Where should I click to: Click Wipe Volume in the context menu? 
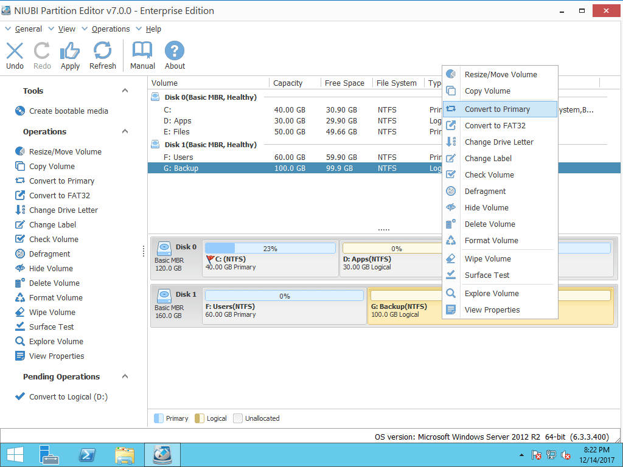point(500,259)
